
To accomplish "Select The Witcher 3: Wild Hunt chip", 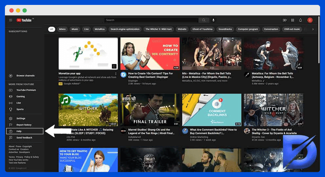I will pos(159,29).
